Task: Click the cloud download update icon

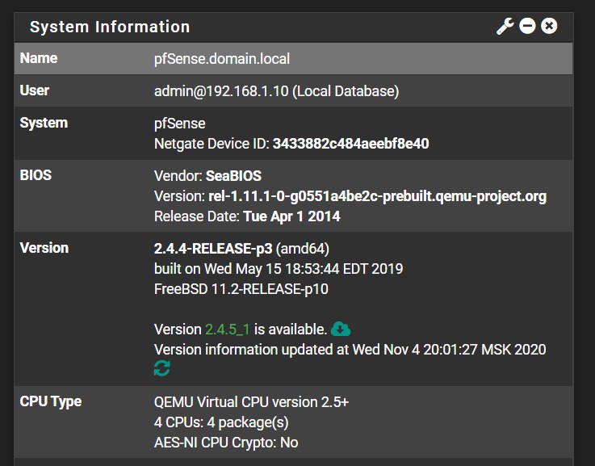Action: coord(341,329)
